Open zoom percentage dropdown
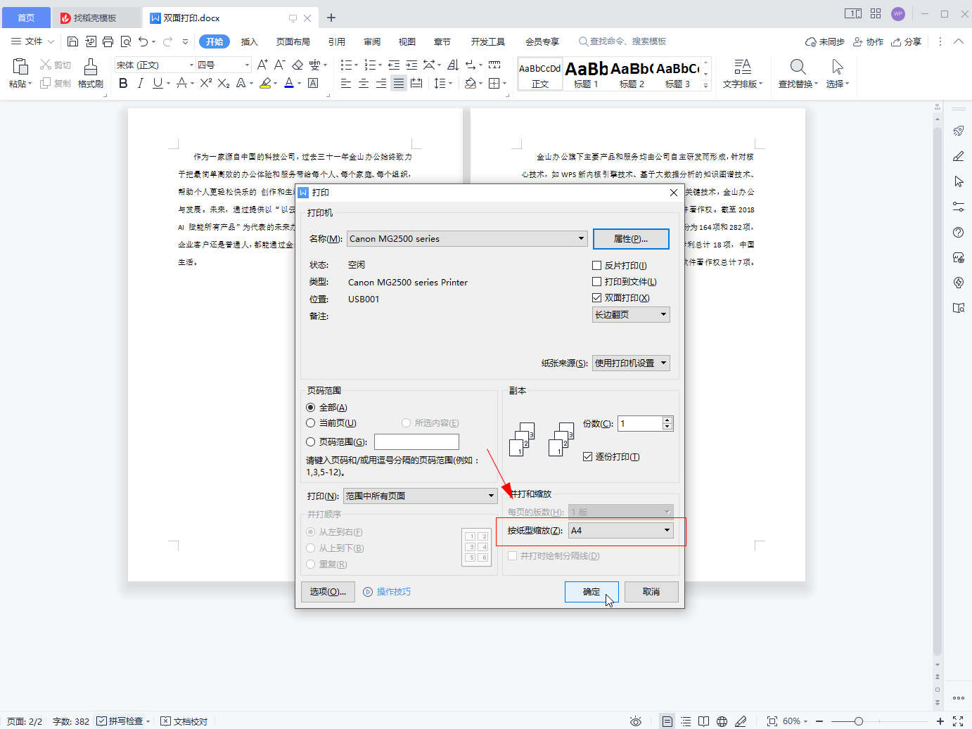Screen dimensions: 972x729 tap(795, 721)
